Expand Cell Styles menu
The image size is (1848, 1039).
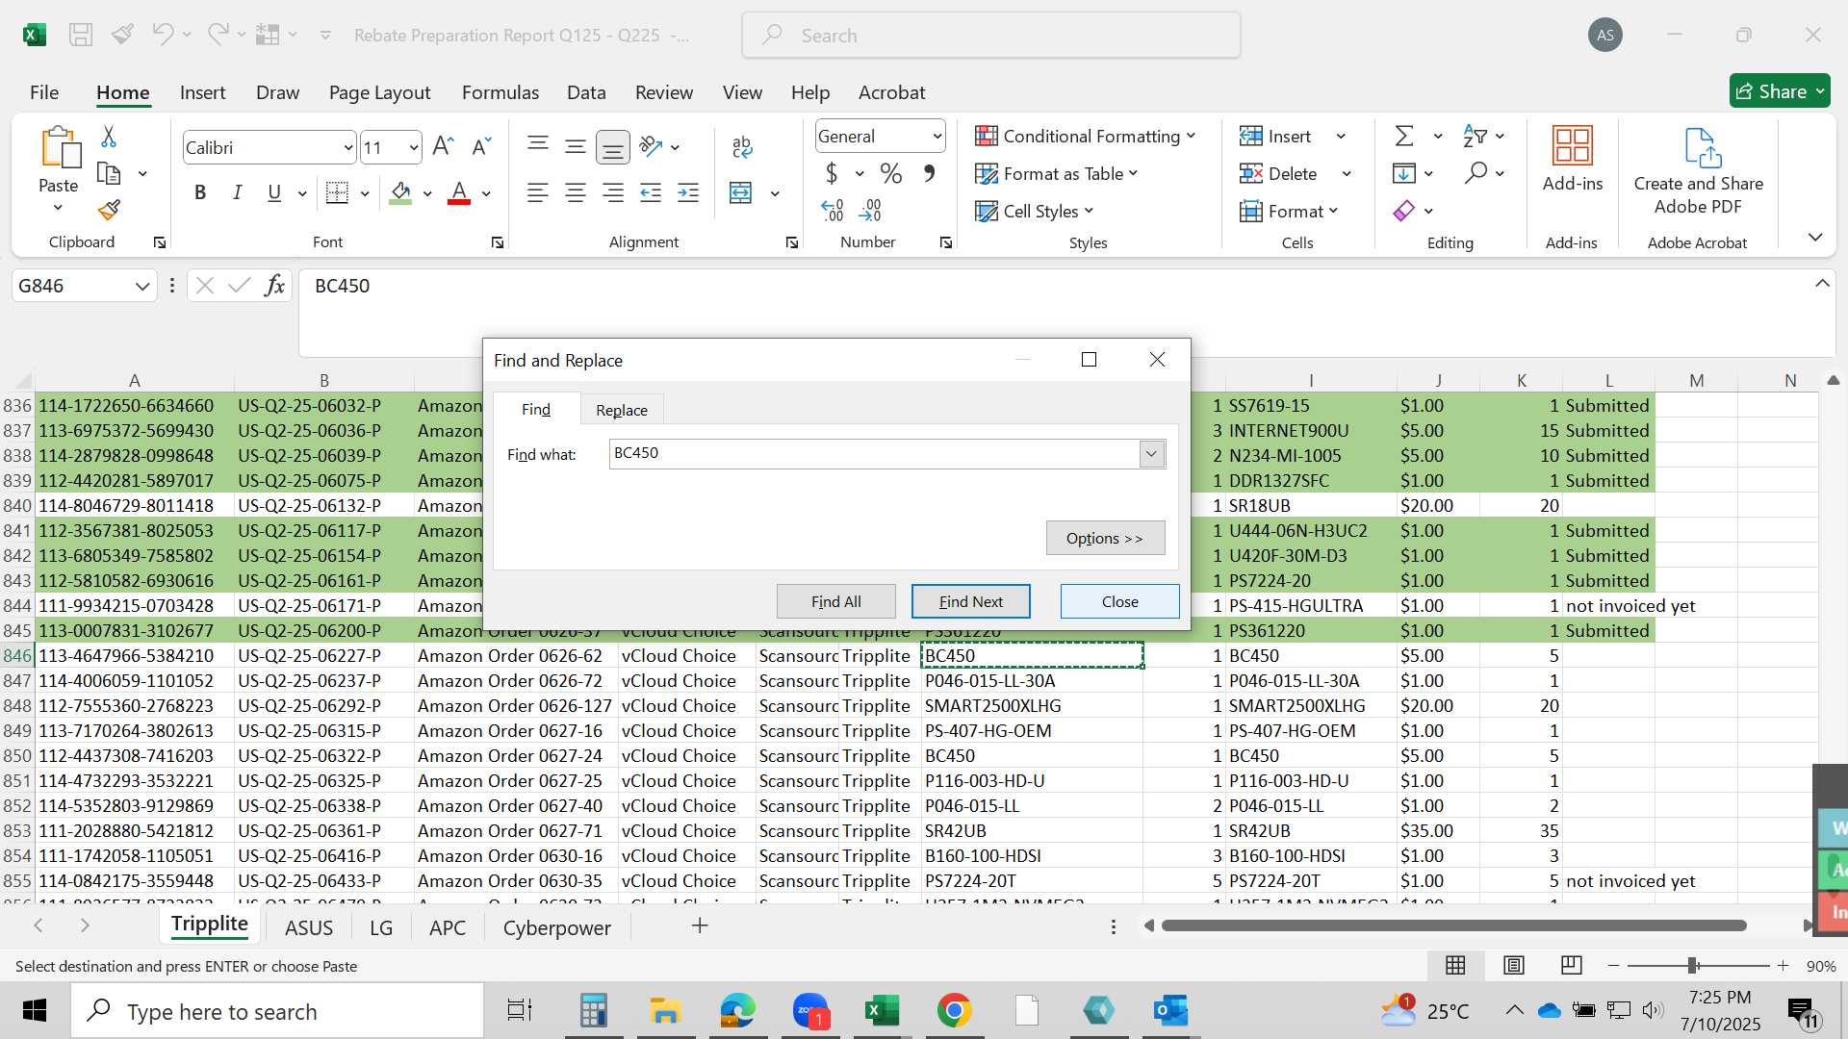[x=1035, y=211]
